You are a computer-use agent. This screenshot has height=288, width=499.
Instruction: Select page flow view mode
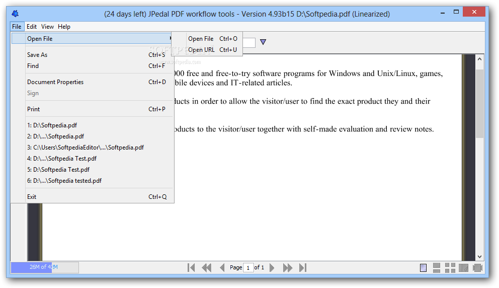click(477, 268)
